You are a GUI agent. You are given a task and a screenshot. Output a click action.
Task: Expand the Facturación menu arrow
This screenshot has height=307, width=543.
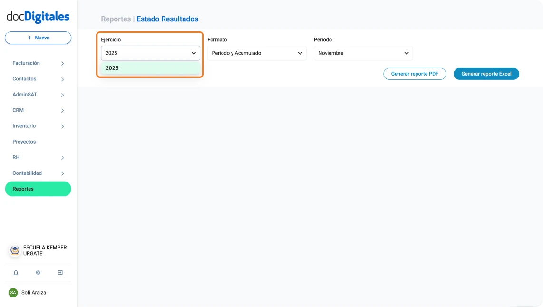point(62,64)
